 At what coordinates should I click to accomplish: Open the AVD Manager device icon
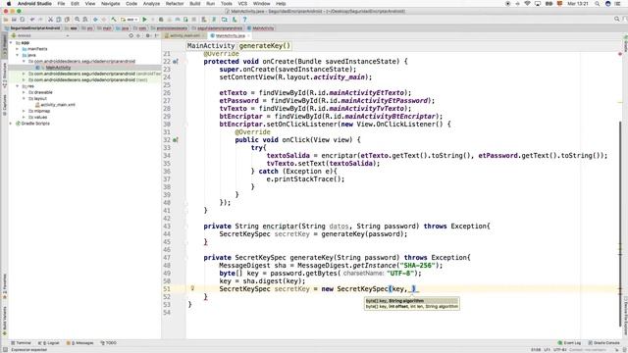(x=225, y=20)
